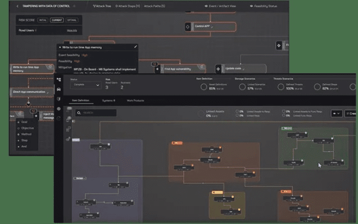
Task: Select the OPTIMAL risk score option
Action: pos(72,20)
